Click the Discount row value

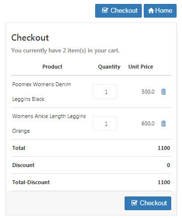tap(168, 165)
